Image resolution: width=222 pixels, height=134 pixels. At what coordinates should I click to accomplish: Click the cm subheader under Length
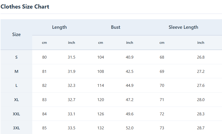pos(44,43)
